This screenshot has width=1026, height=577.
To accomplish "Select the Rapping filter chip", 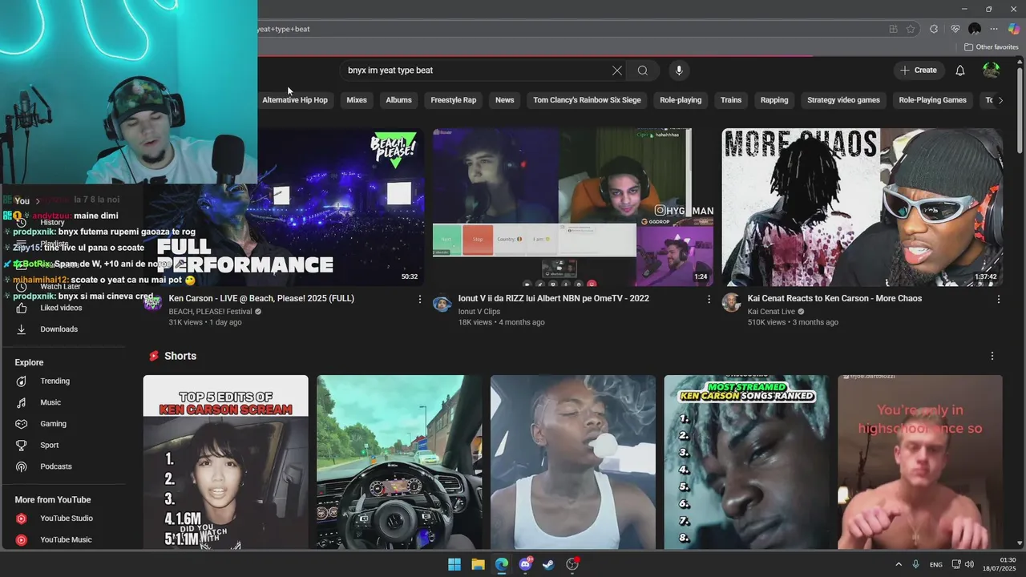I will (x=774, y=100).
